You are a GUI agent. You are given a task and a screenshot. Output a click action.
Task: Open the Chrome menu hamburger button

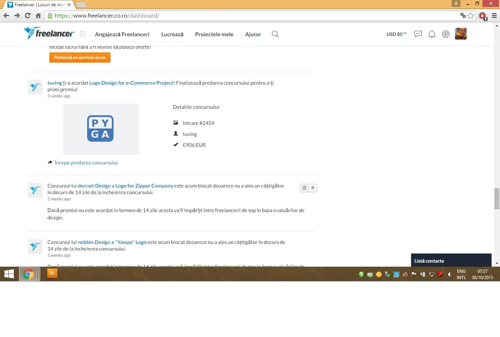(x=494, y=15)
